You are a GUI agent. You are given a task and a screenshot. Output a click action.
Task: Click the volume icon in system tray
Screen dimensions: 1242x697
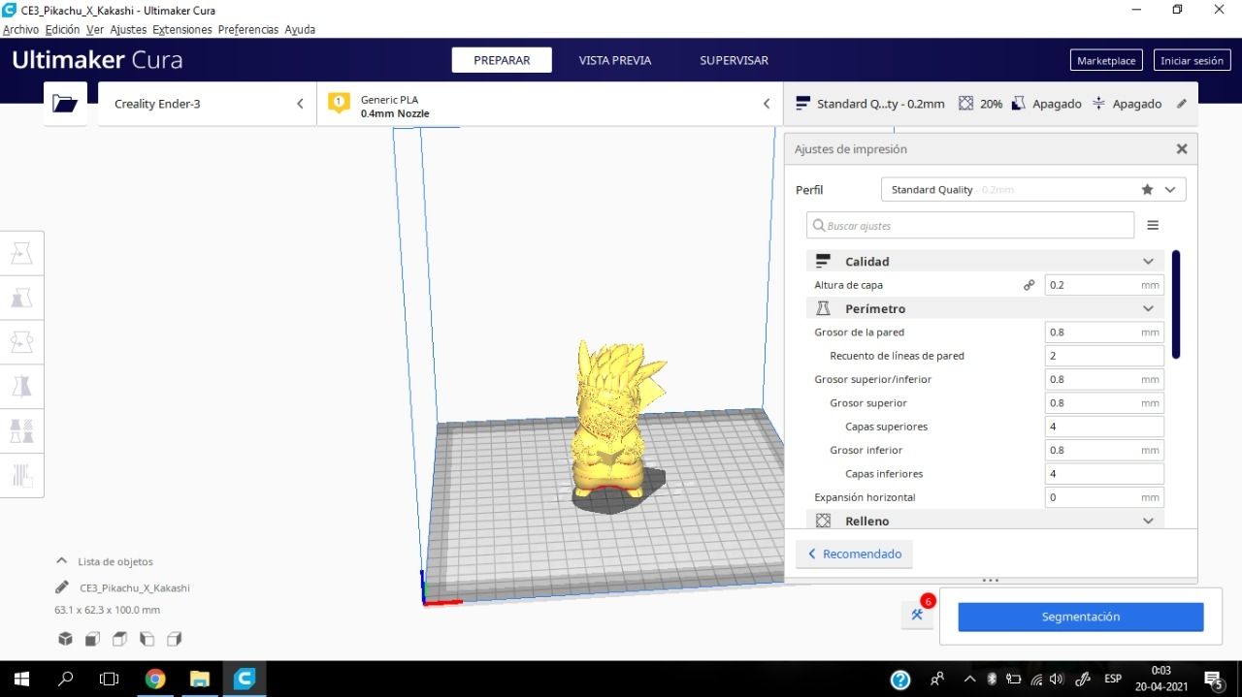[x=1057, y=679]
